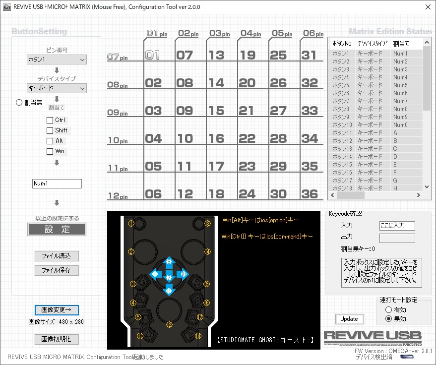Select matrix button 36 cell

[x=310, y=194]
